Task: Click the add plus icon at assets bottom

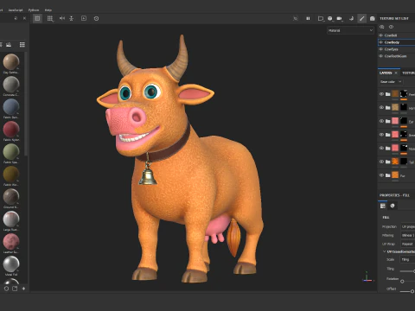Action: click(23, 289)
